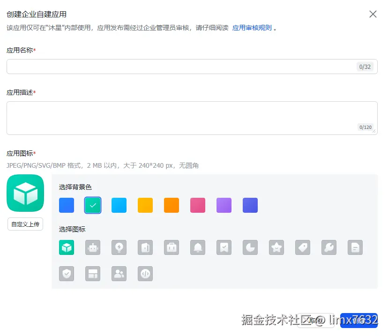The height and width of the screenshot is (336, 388).
Task: Select the purple background color
Action: pos(224,205)
